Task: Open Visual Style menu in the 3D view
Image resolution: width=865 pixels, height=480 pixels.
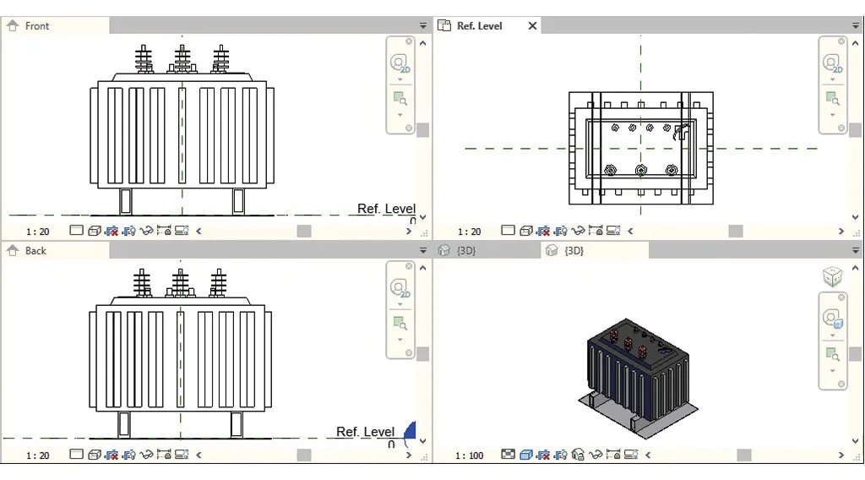Action: (525, 455)
